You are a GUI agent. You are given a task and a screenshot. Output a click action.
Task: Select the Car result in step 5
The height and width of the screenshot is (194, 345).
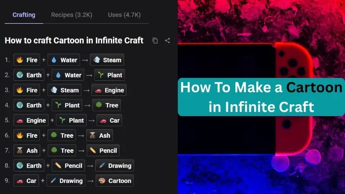[x=109, y=120]
